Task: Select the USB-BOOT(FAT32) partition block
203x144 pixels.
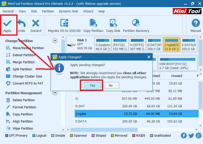Action: (x=178, y=63)
